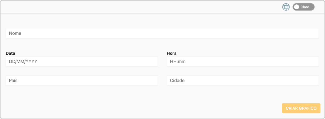Click the bold Data label
Screen dimensions: 325x119
[x=10, y=53]
